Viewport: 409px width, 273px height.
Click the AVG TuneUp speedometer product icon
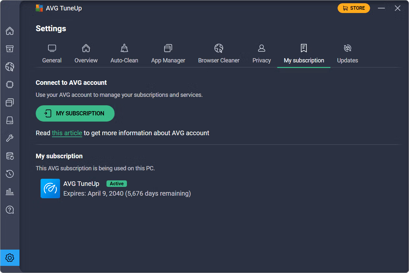(50, 188)
